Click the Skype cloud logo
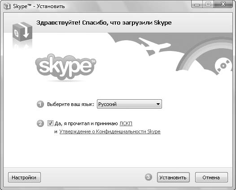 [x=66, y=67]
